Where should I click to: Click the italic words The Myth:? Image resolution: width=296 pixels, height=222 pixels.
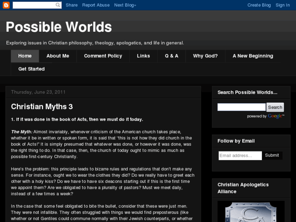(22, 132)
